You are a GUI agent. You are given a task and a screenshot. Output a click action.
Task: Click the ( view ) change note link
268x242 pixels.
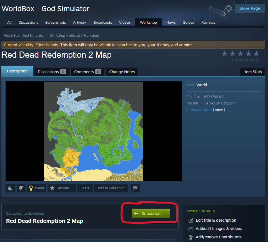pos(219,110)
